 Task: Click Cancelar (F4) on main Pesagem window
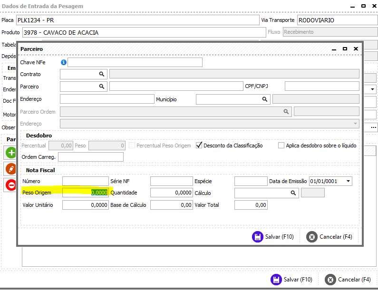click(348, 280)
